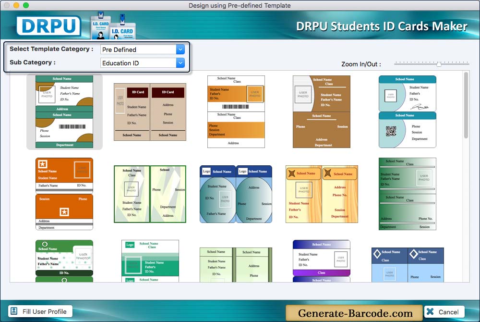The image size is (480, 322).
Task: Click the template list vertical scrollbar
Action: click(466, 105)
